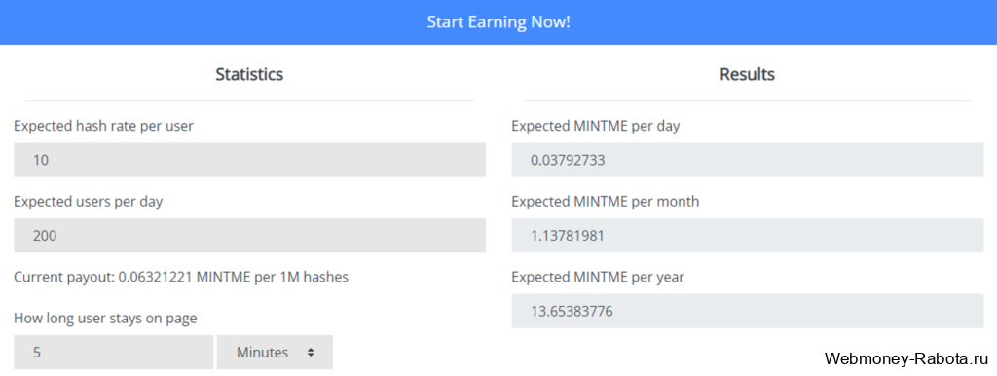Click the Expected MINTME per month label
Image resolution: width=997 pixels, height=376 pixels.
606,202
